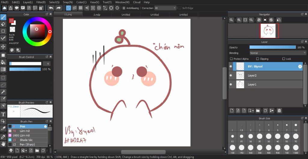Select the Eyedropper tool
Image resolution: width=308 pixels, height=159 pixels.
click(3, 137)
